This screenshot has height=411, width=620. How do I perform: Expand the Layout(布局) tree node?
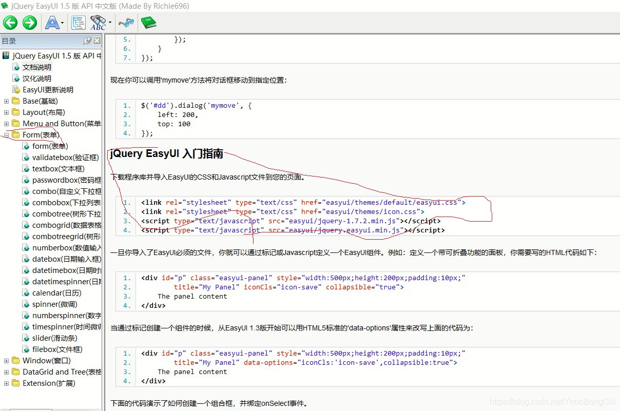[x=6, y=112]
